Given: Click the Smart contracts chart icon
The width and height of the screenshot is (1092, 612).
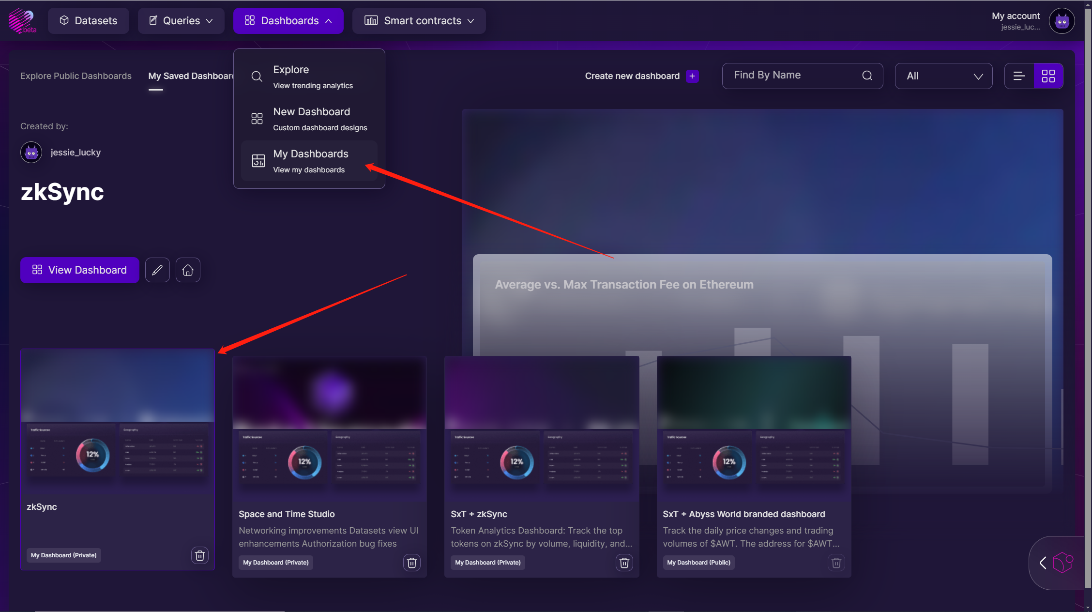Looking at the screenshot, I should tap(371, 20).
